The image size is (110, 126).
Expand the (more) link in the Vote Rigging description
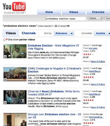pos(62,58)
